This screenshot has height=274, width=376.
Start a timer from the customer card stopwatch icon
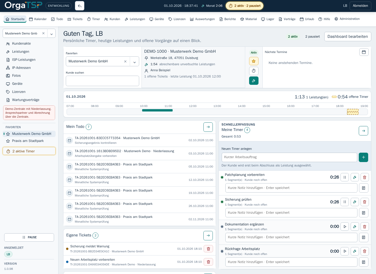254,71
